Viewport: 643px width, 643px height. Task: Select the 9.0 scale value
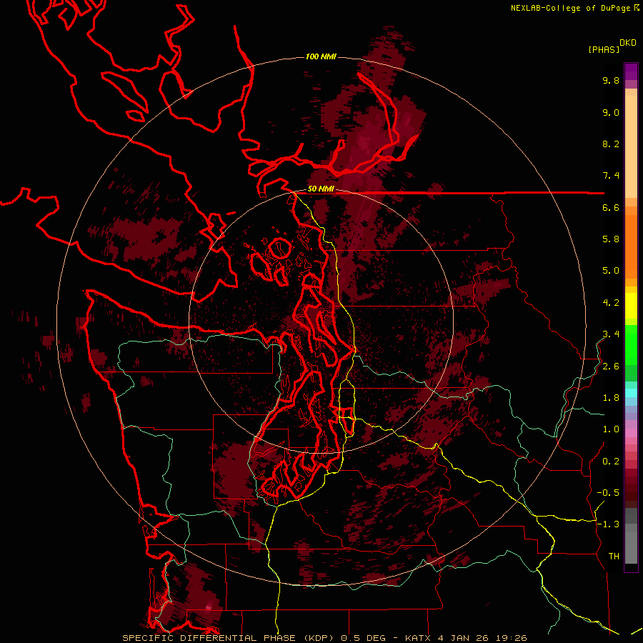611,113
